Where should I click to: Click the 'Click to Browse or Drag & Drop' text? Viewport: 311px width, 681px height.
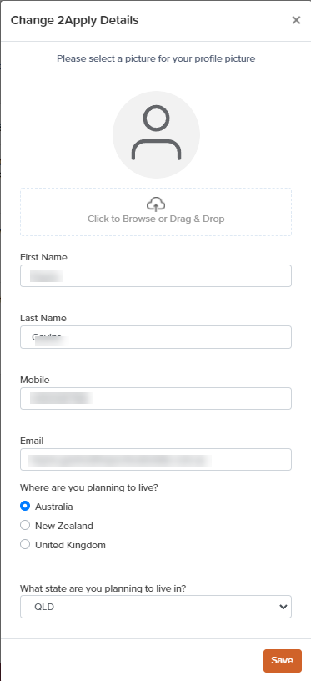coord(156,219)
